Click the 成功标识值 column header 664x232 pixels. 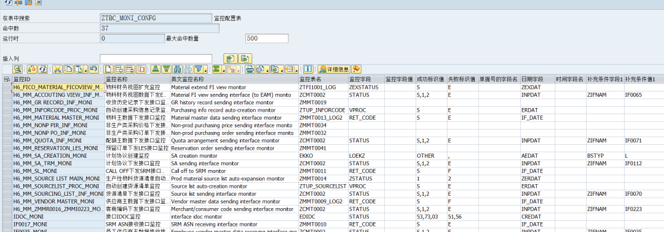(x=431, y=79)
